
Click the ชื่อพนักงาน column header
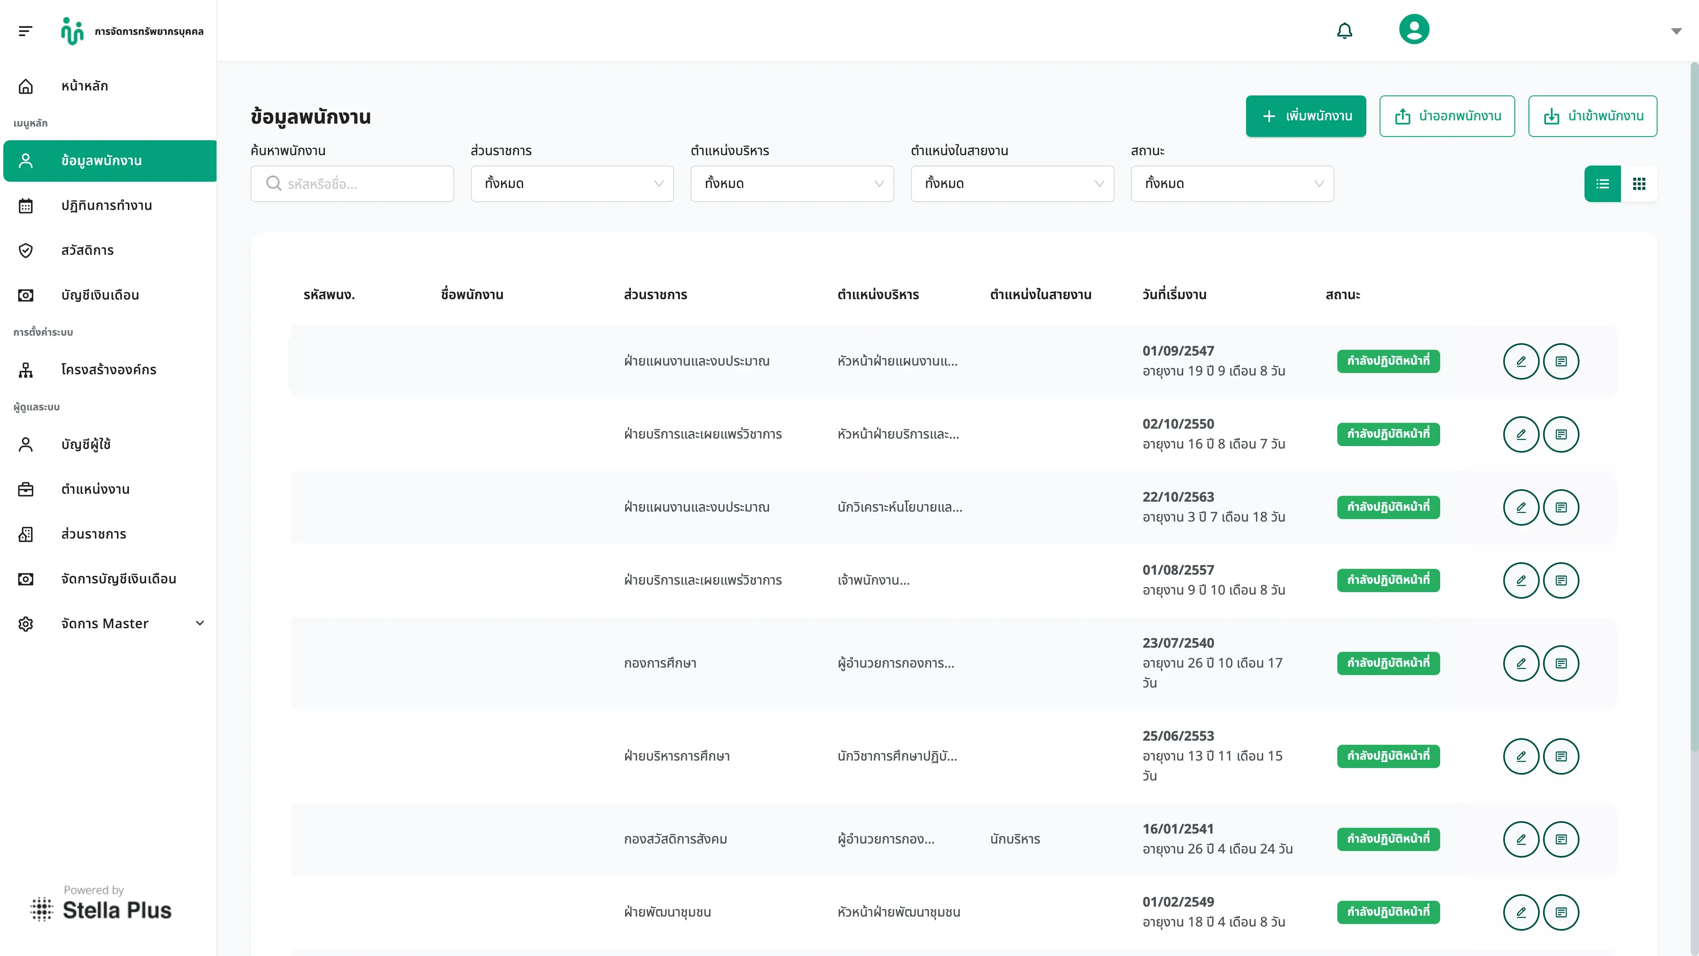472,295
